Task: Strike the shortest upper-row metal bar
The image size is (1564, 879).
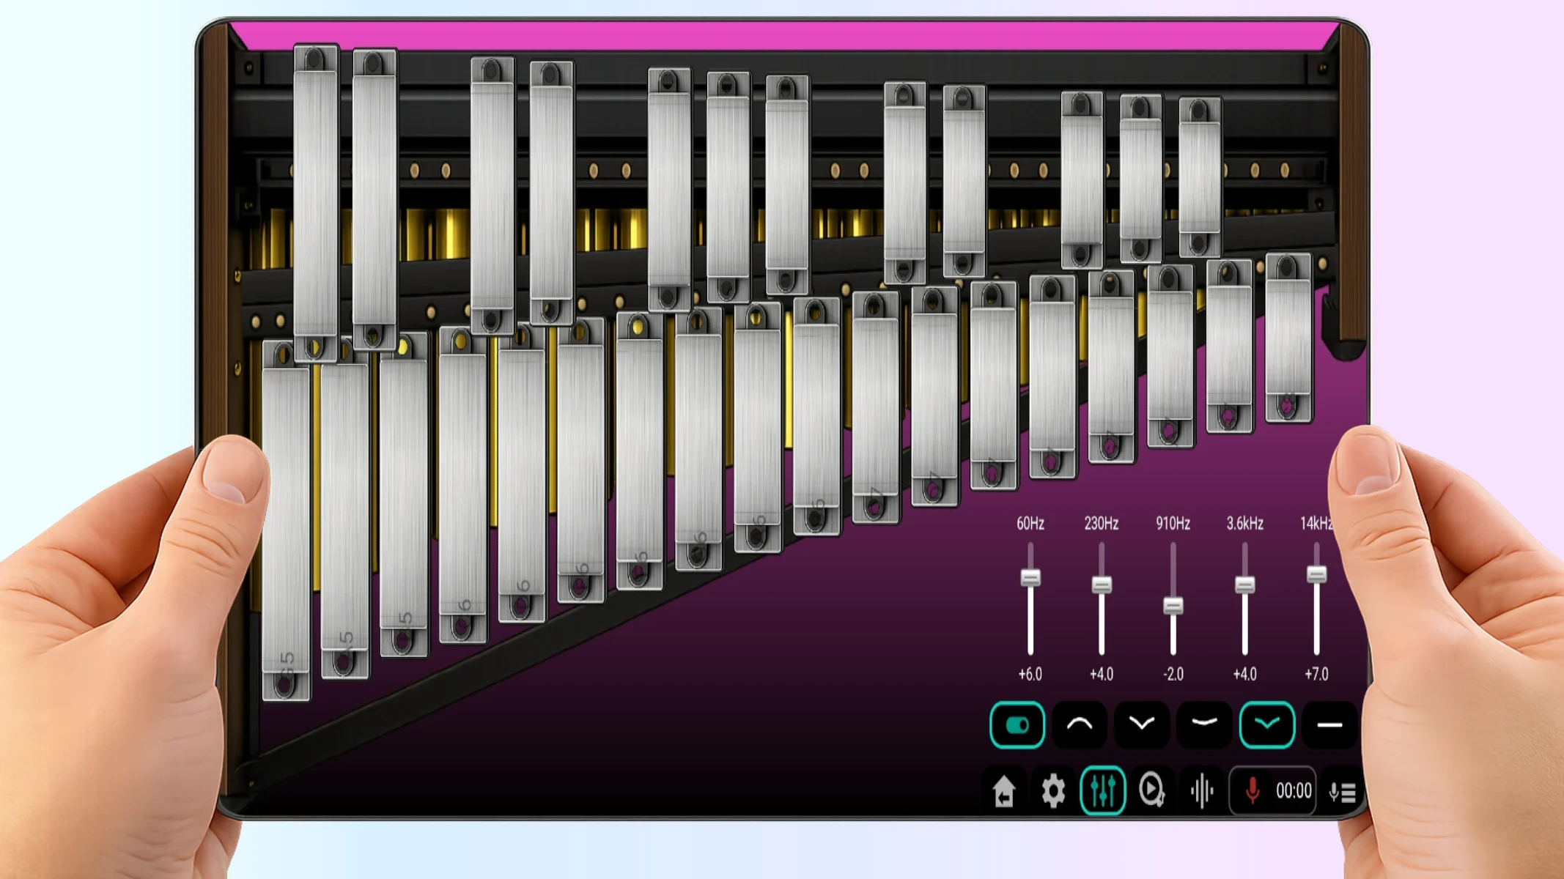Action: pos(1200,177)
